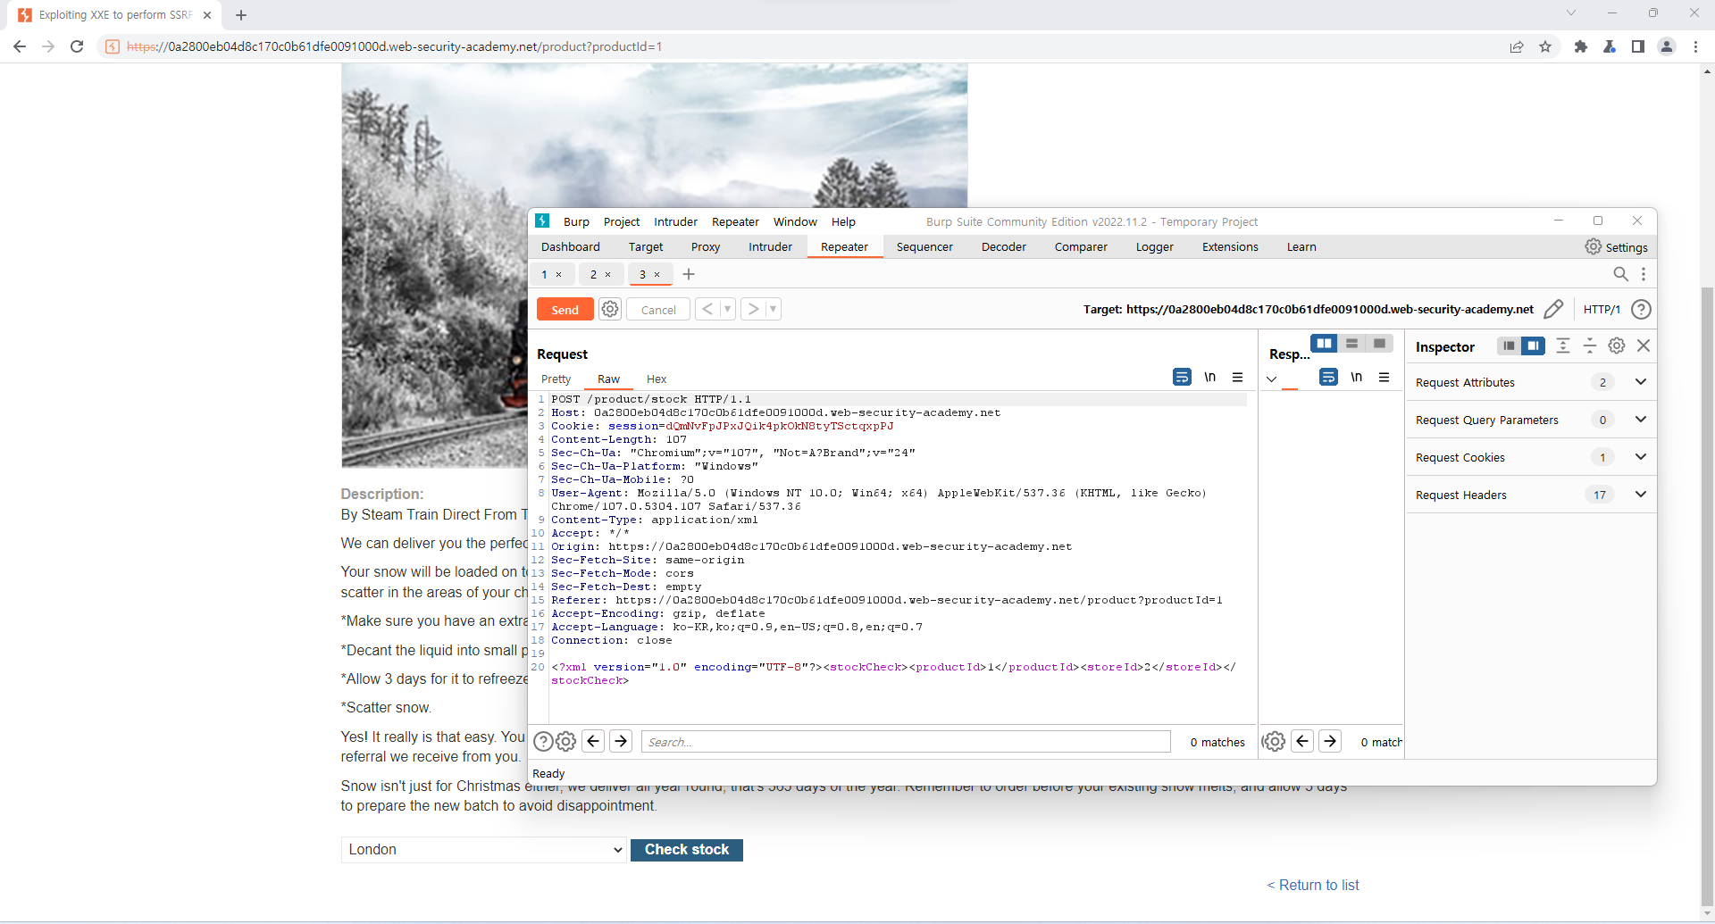Dock Inspector on the left side
1715x924 pixels.
pyautogui.click(x=1509, y=346)
